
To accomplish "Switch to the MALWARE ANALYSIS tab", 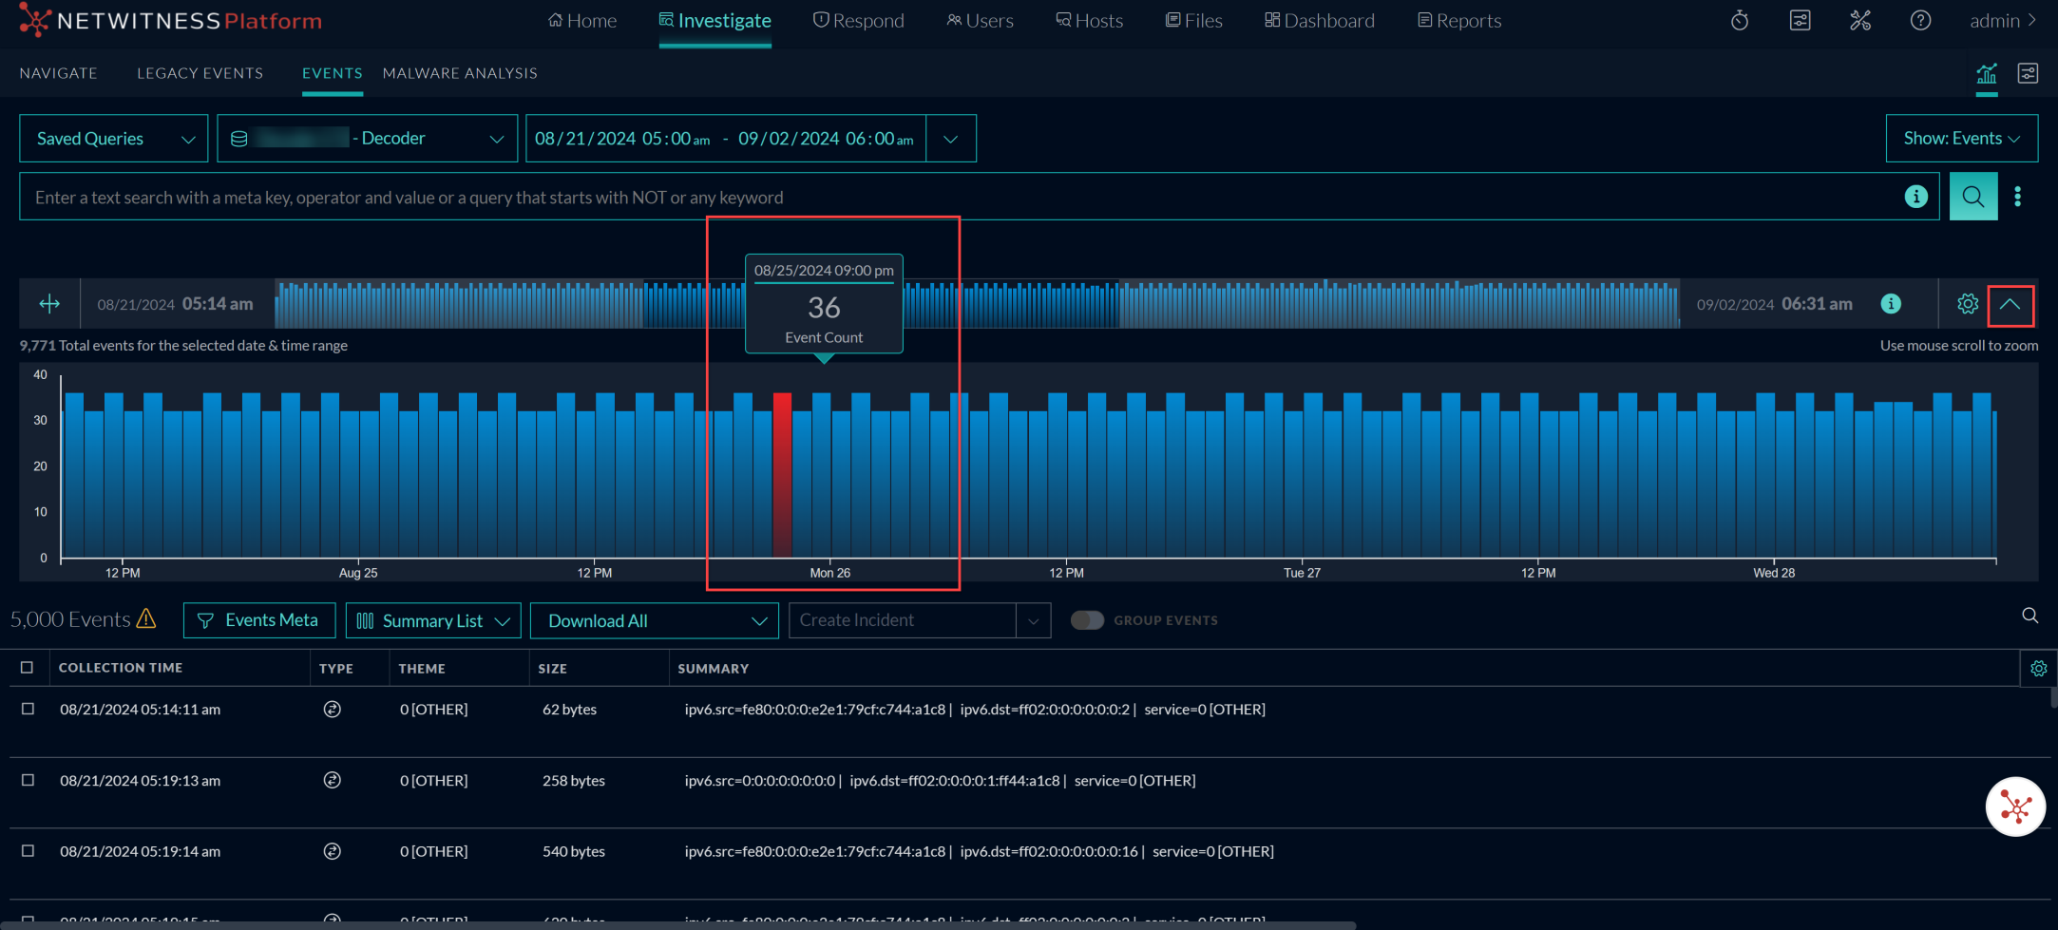I will point(459,73).
